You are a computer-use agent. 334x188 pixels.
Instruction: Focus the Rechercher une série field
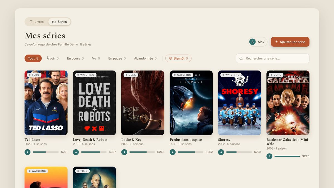point(272,58)
